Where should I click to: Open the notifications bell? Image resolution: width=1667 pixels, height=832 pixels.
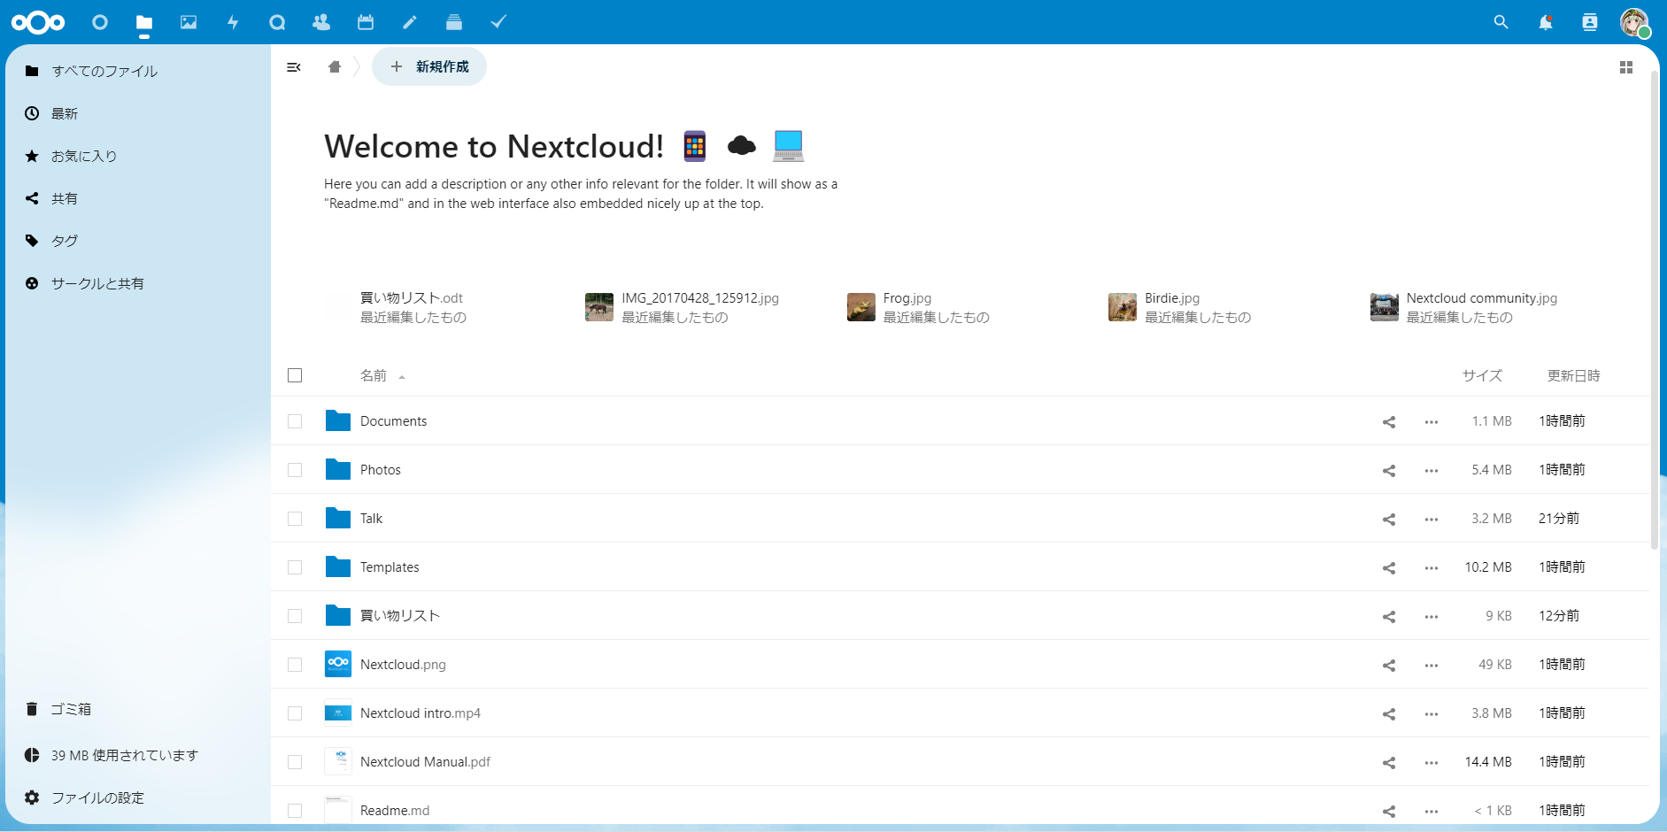click(1546, 22)
